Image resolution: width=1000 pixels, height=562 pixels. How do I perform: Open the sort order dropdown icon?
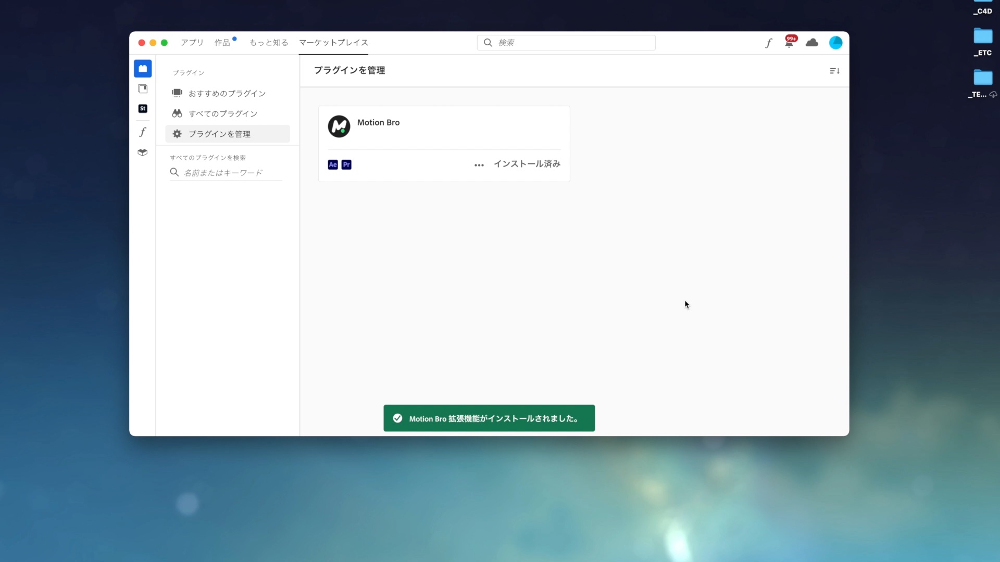(834, 71)
